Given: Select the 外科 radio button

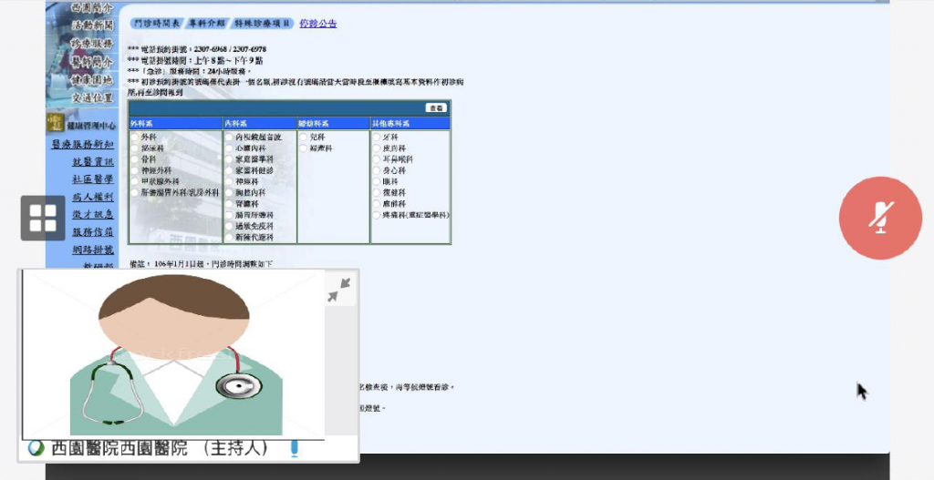Looking at the screenshot, I should pyautogui.click(x=135, y=138).
